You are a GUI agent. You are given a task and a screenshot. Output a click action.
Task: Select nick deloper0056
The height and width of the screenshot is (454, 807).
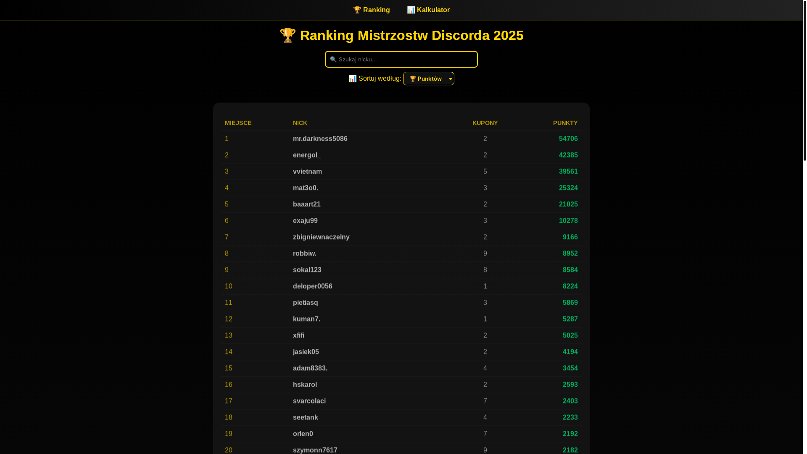pos(313,286)
